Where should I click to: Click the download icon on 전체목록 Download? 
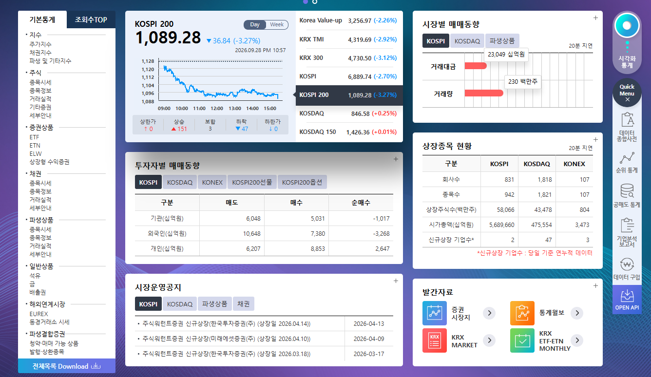[96, 366]
